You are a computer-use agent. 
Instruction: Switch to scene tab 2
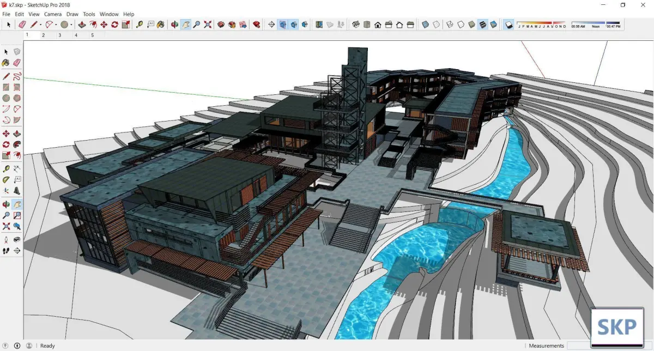(x=44, y=35)
